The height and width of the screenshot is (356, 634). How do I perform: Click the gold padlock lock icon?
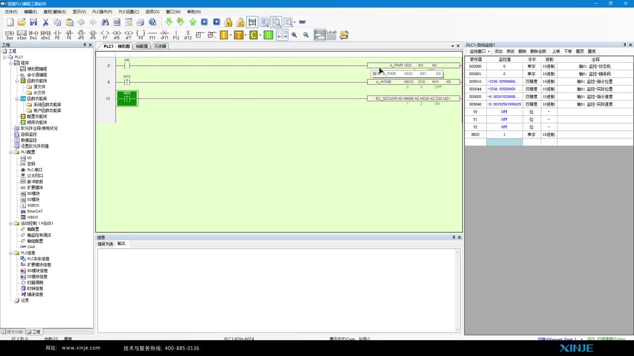tap(228, 22)
